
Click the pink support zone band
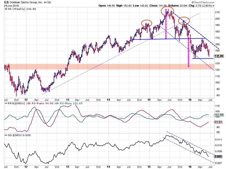[x=100, y=67]
